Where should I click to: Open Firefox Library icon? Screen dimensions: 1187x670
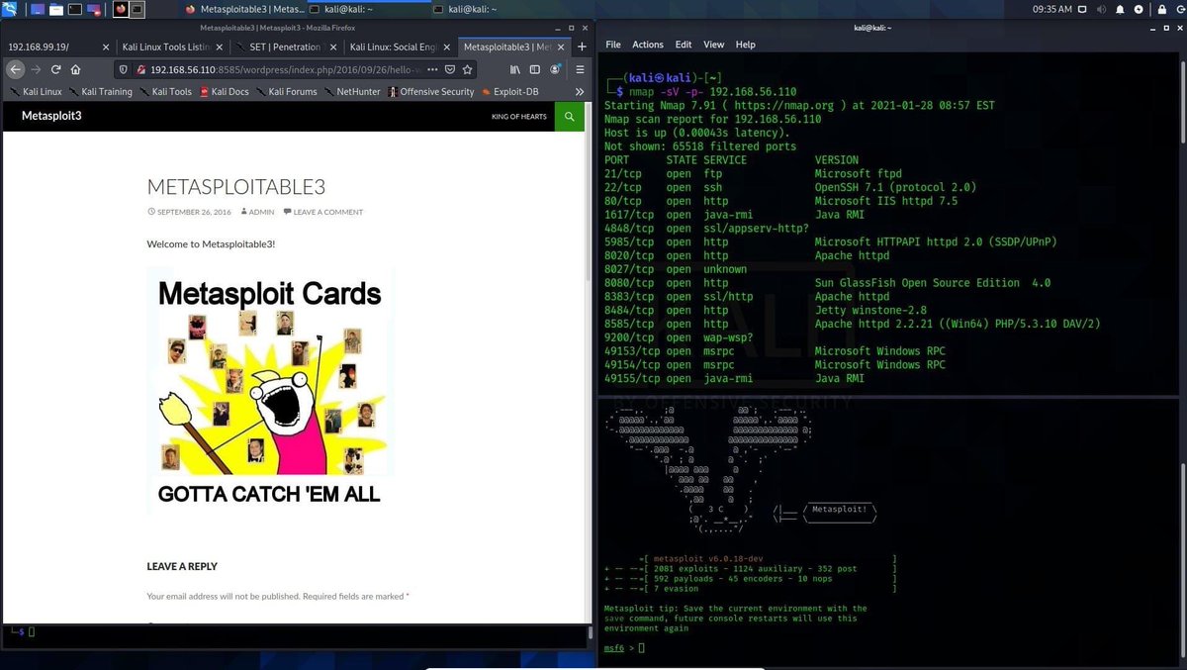tap(515, 69)
